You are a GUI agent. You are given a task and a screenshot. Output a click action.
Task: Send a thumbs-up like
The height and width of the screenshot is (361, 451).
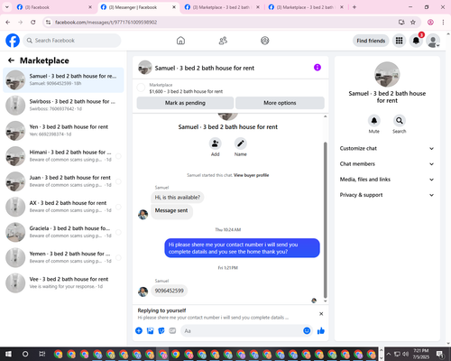tap(321, 331)
